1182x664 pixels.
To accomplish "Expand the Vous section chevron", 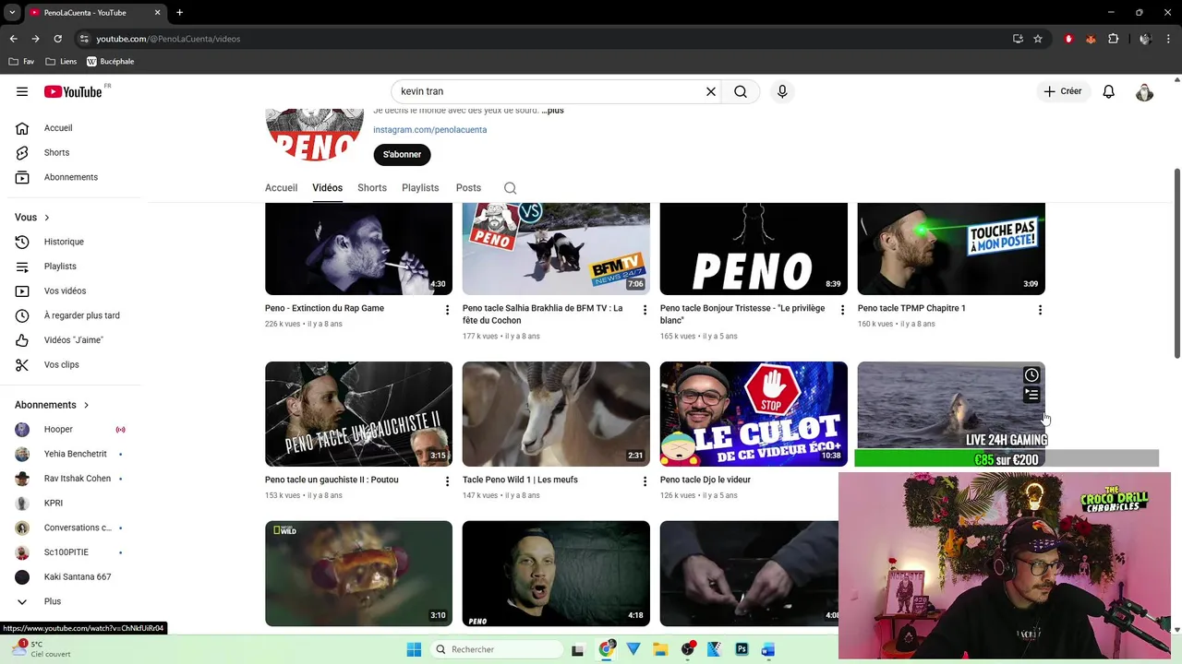I will pyautogui.click(x=47, y=218).
